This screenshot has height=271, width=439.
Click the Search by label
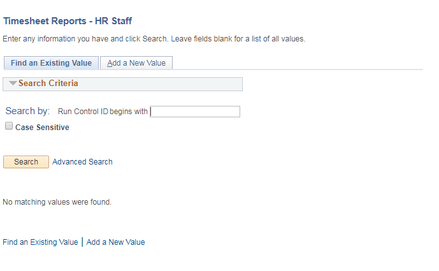[x=27, y=111]
